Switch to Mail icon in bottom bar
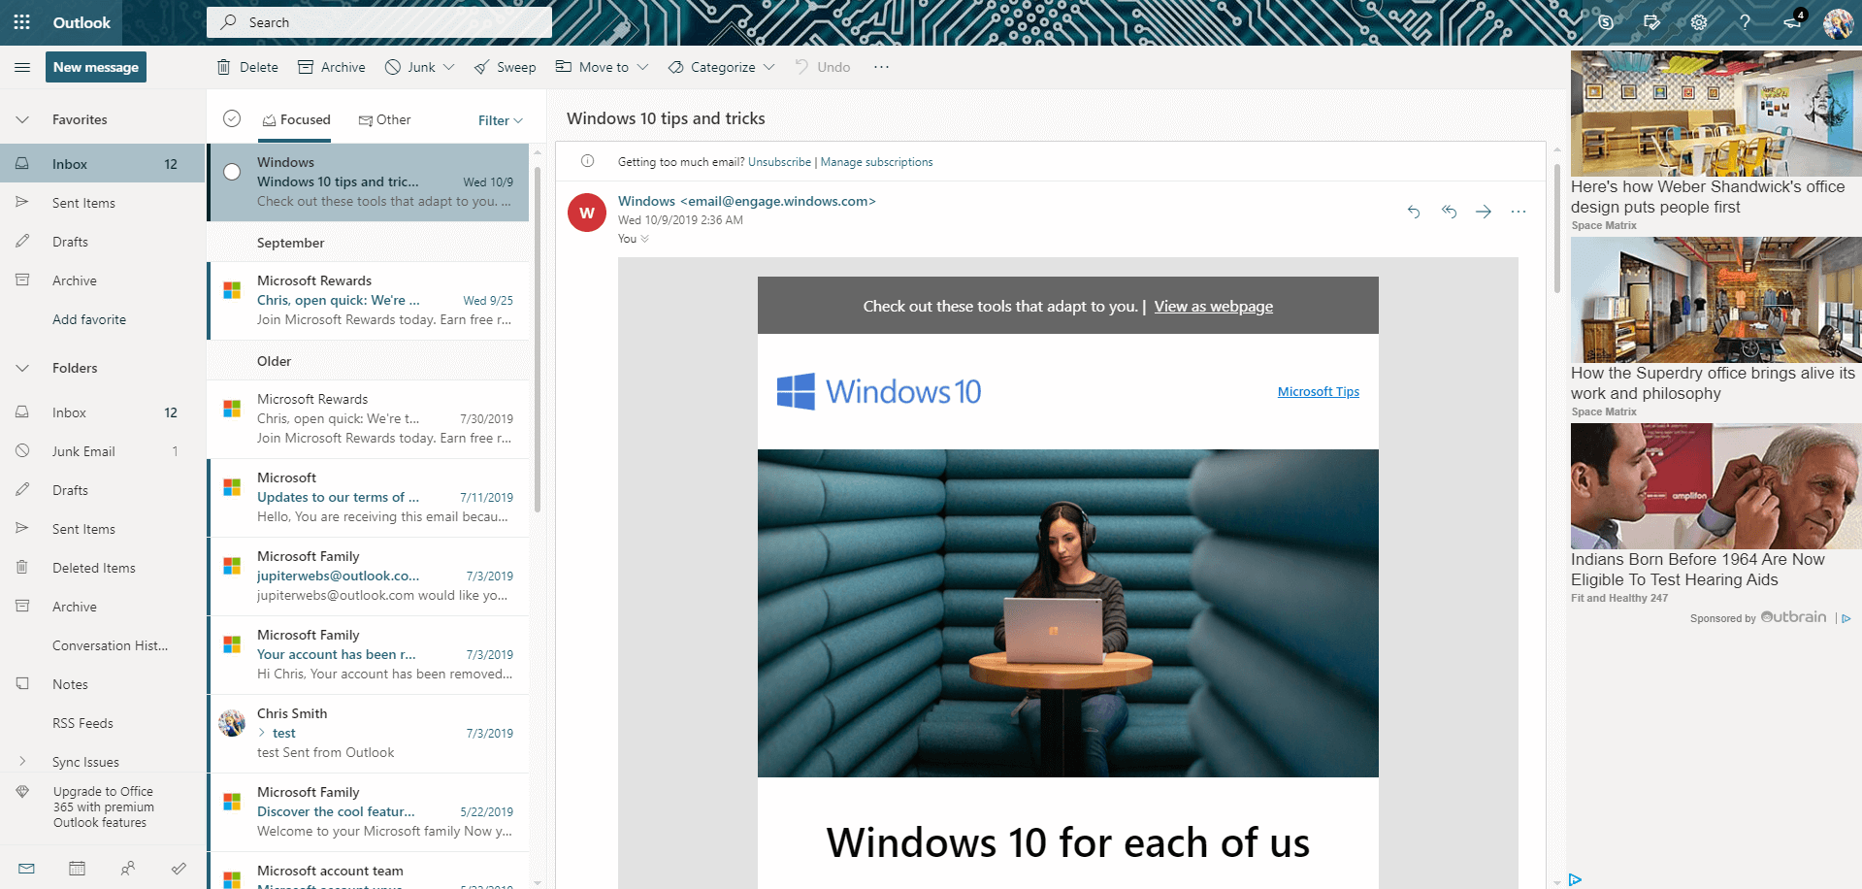Screen dimensions: 1862x889 point(26,869)
